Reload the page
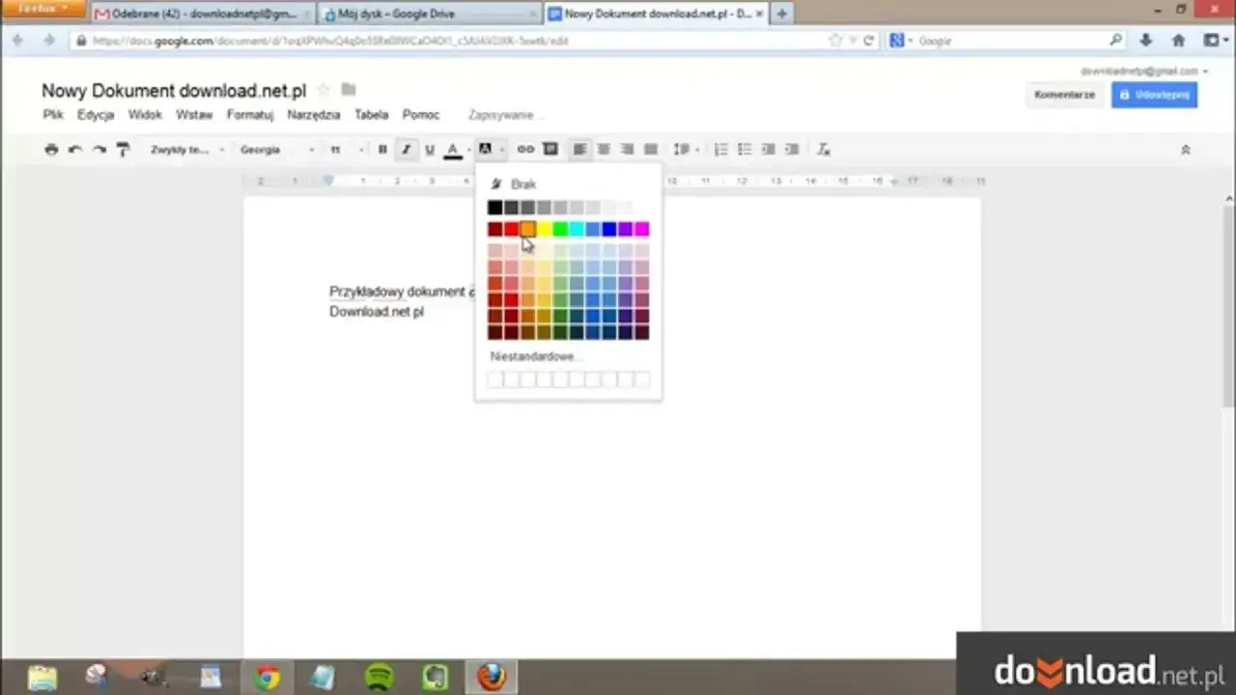The width and height of the screenshot is (1236, 695). click(868, 41)
